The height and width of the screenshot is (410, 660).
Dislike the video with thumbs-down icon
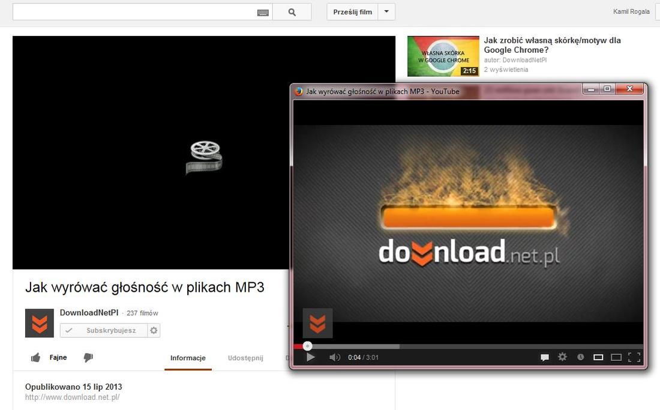tap(88, 357)
